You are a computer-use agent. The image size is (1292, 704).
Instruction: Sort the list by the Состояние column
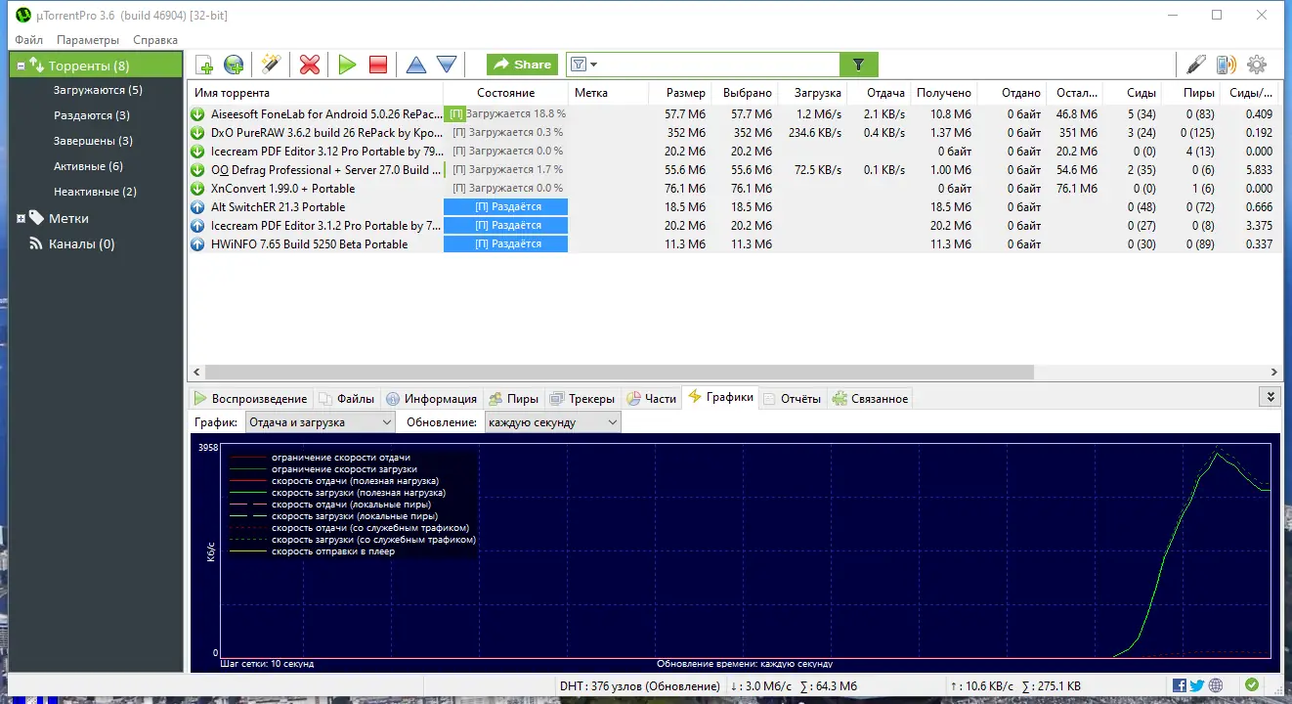click(505, 93)
